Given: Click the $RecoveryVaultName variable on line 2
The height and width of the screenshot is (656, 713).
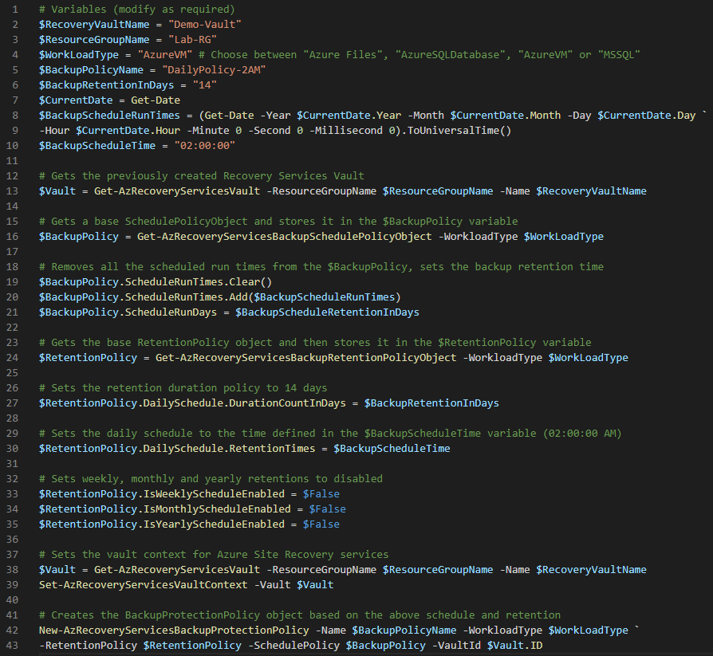Looking at the screenshot, I should pyautogui.click(x=94, y=25).
